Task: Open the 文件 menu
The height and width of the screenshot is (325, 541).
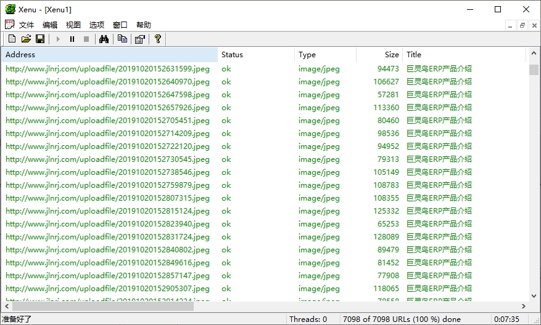Action: click(27, 25)
